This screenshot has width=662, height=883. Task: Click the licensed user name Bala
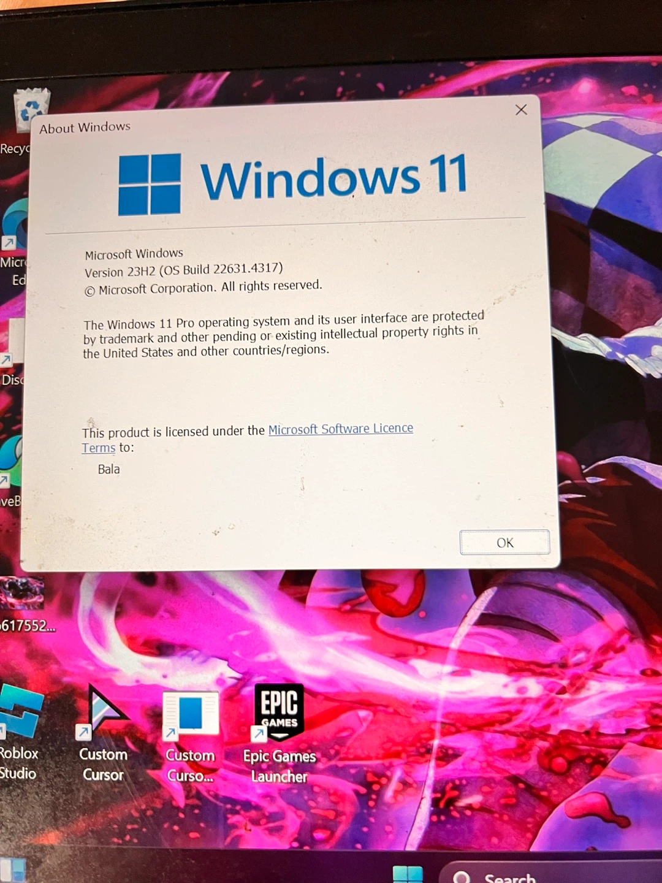click(108, 469)
